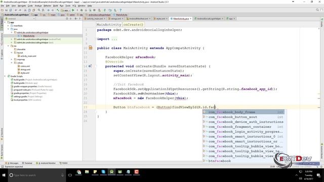Click the scroll-from-source target icon

tap(67, 19)
